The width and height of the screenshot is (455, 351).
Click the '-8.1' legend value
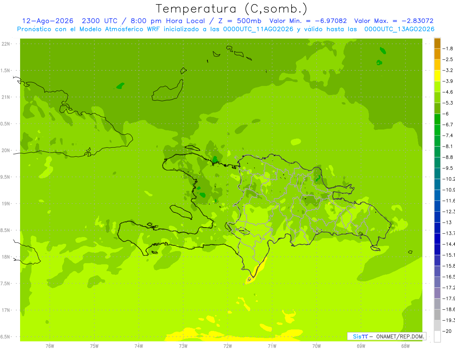(x=449, y=146)
